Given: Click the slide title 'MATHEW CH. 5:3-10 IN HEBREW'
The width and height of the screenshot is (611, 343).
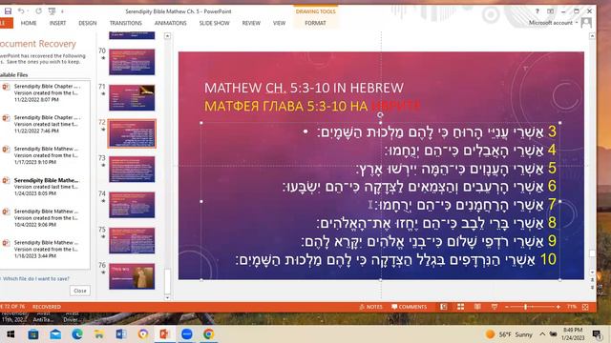Looking at the screenshot, I should coord(304,88).
